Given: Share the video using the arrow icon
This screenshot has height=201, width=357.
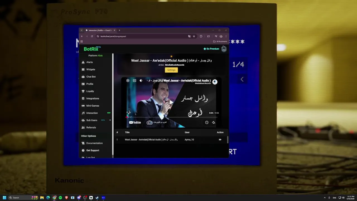Looking at the screenshot, I should point(213,122).
